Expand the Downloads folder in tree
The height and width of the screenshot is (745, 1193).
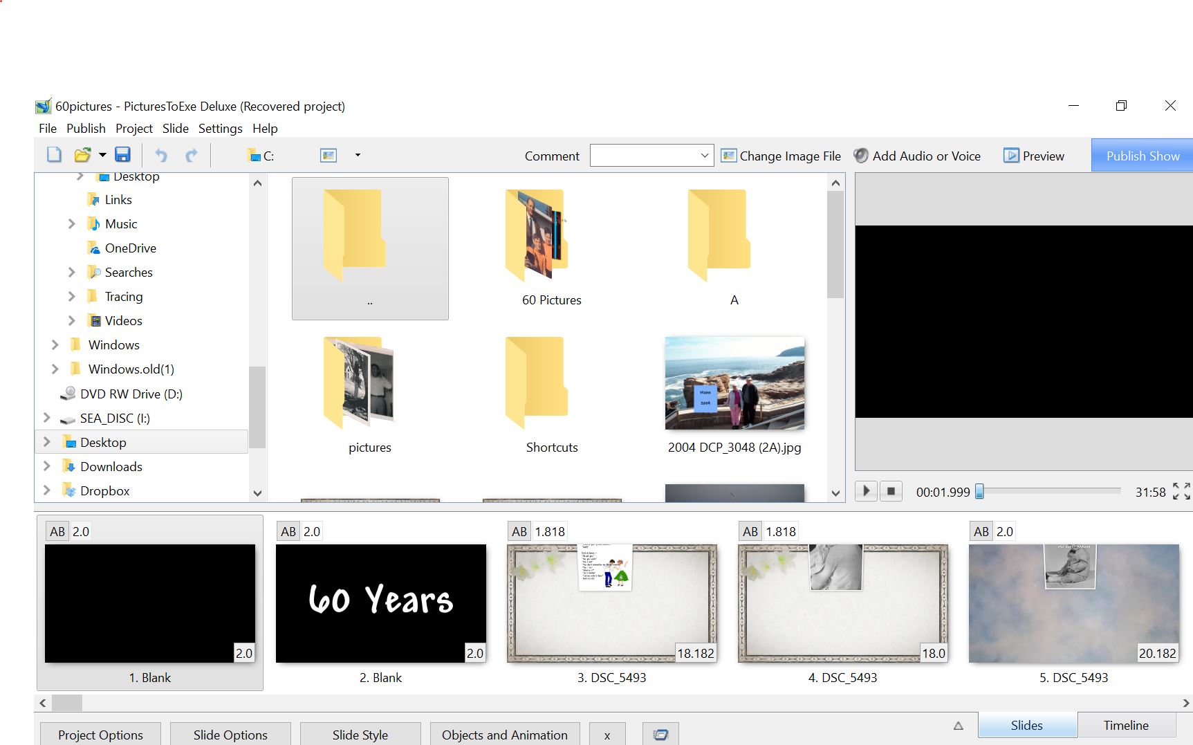point(47,466)
